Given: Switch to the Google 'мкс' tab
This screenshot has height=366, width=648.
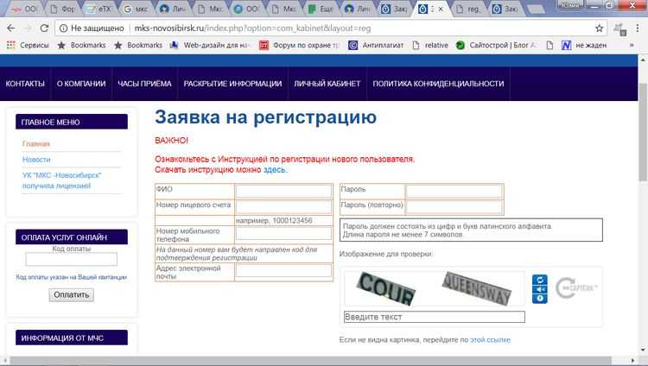Looking at the screenshot, I should [x=137, y=9].
